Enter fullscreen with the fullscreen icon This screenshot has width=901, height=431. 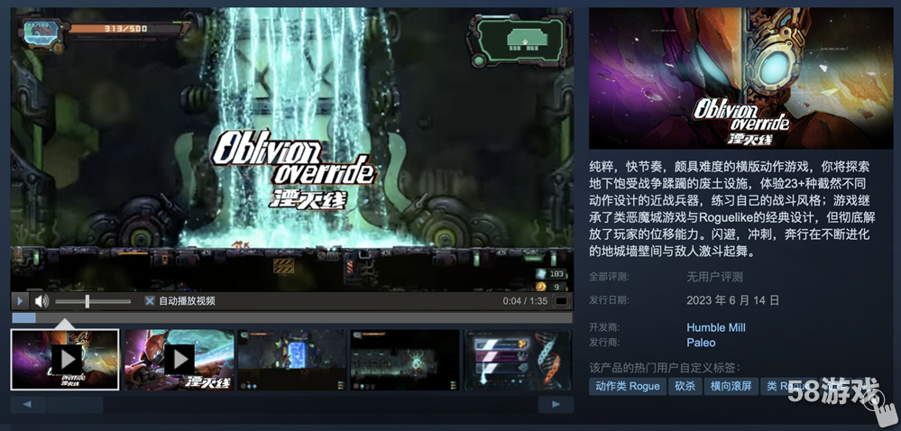[560, 301]
